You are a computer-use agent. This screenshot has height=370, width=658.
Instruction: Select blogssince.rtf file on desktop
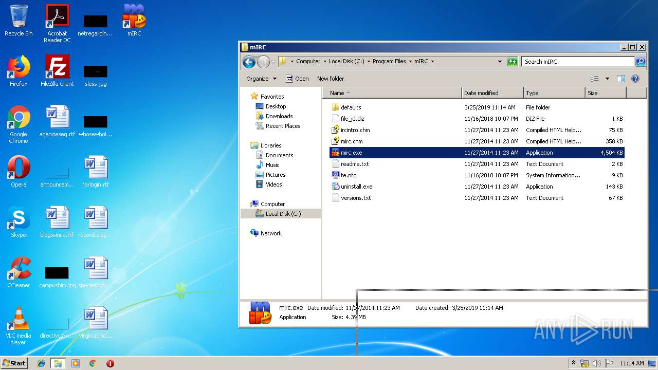tap(57, 222)
